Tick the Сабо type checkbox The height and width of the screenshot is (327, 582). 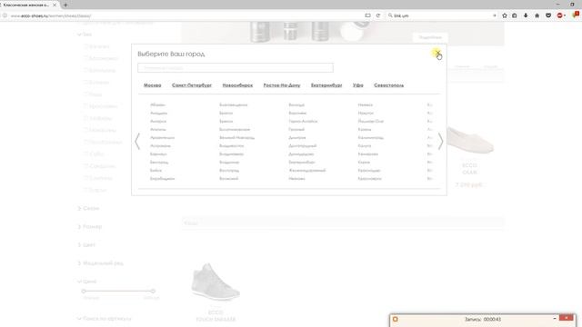pos(85,154)
